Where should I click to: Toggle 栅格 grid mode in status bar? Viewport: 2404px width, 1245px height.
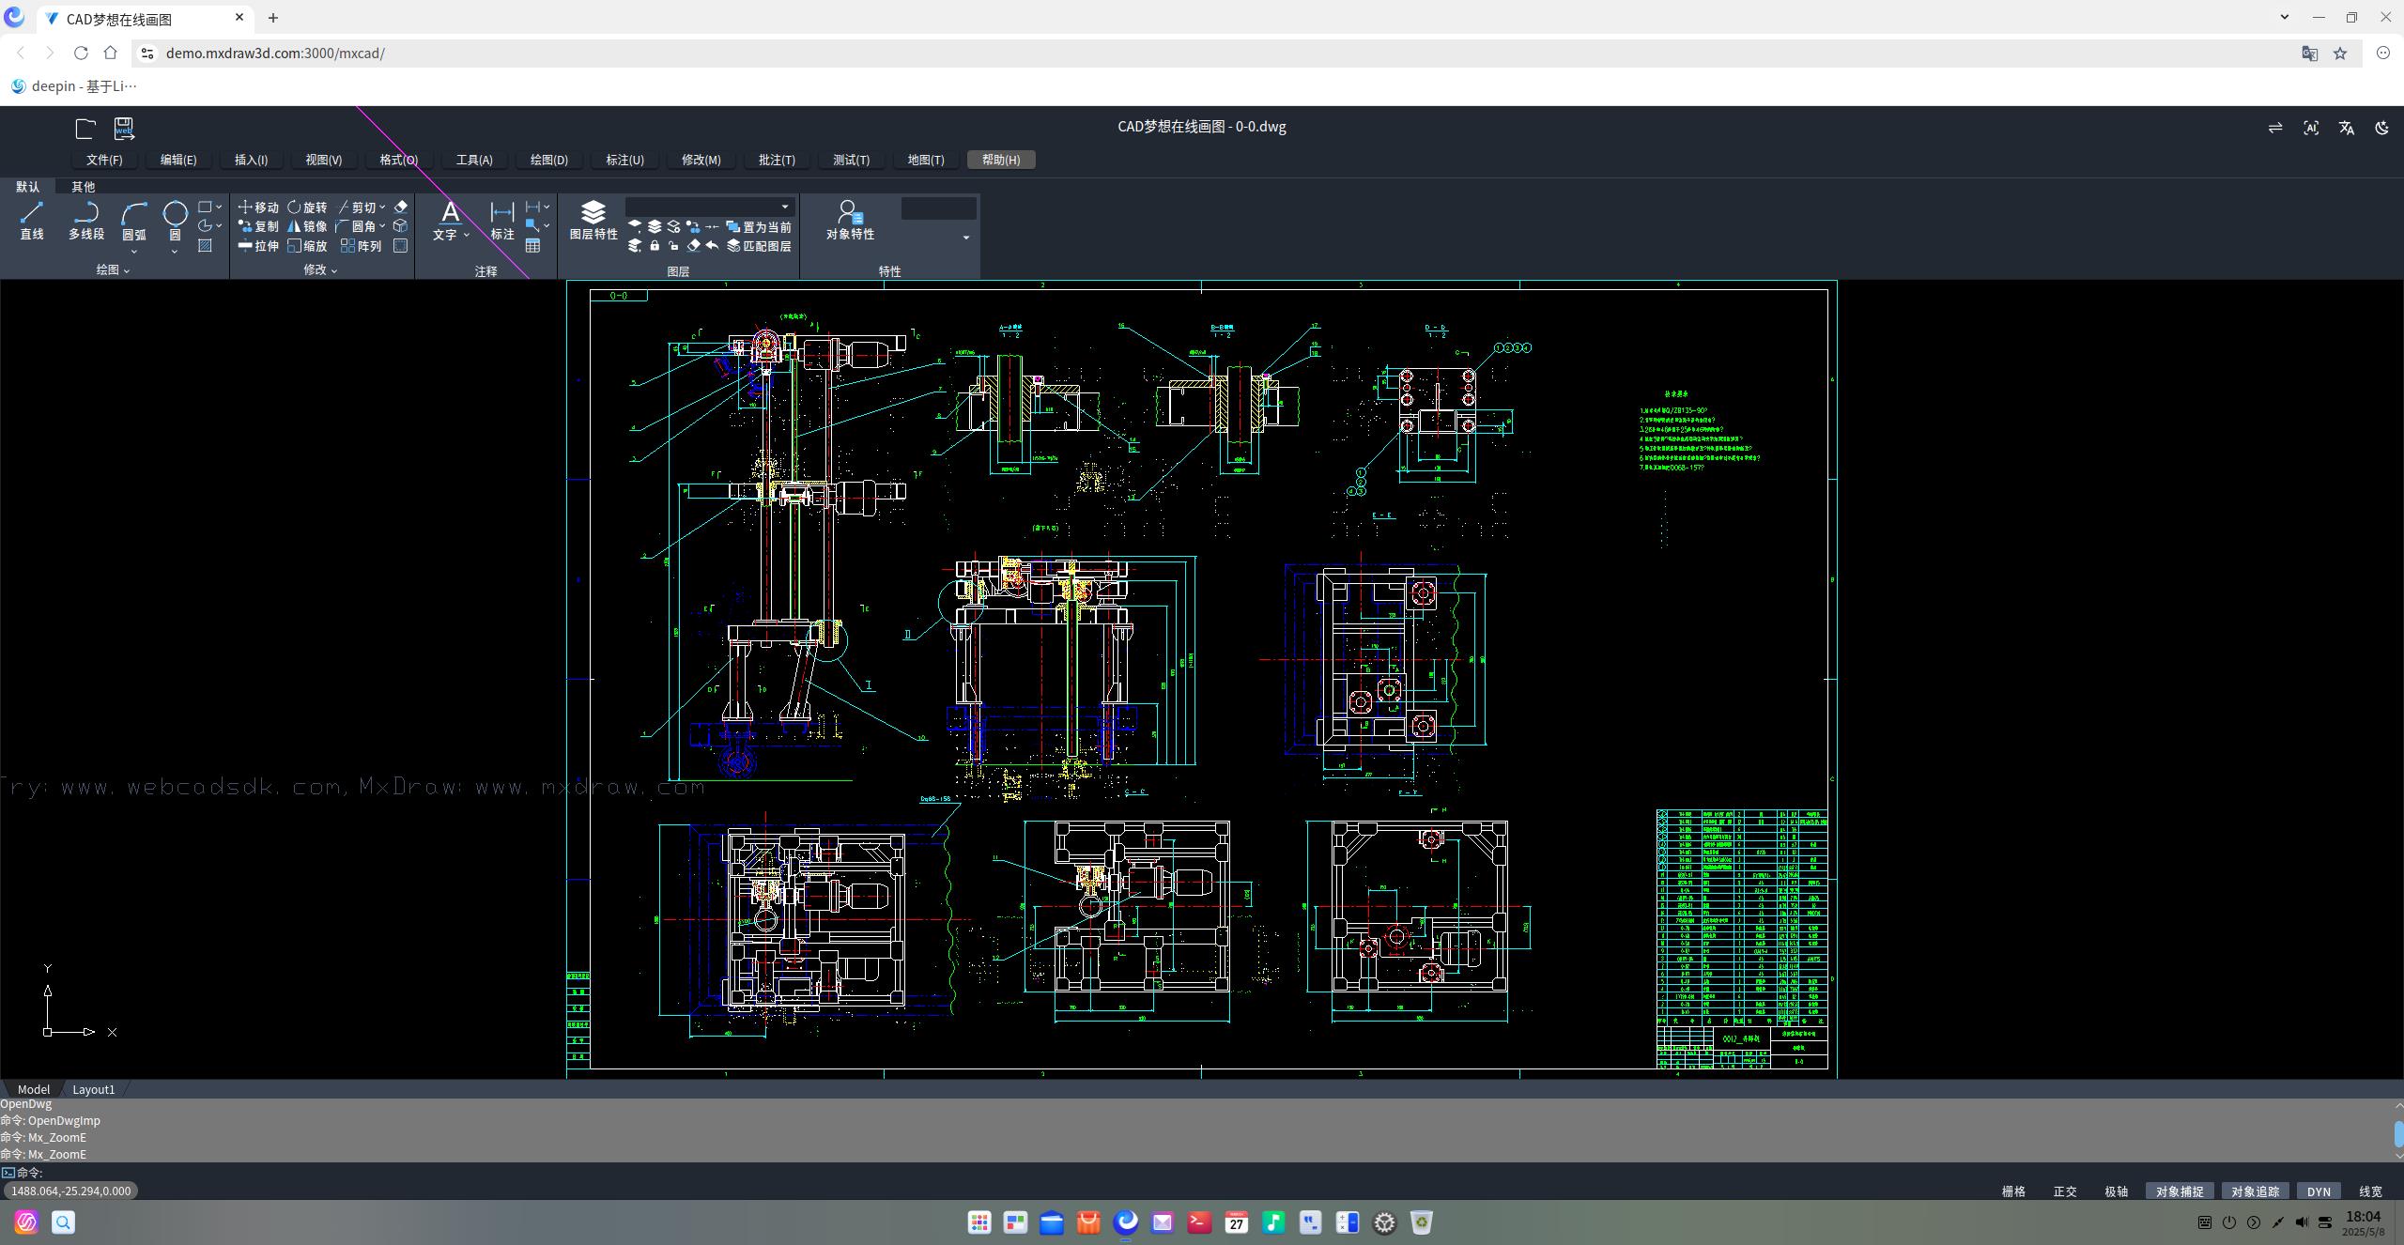[2013, 1191]
